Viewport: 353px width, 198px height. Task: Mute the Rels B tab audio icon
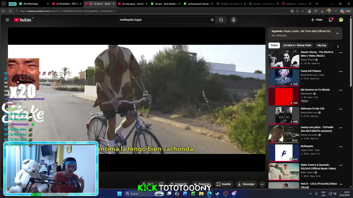pos(91,4)
